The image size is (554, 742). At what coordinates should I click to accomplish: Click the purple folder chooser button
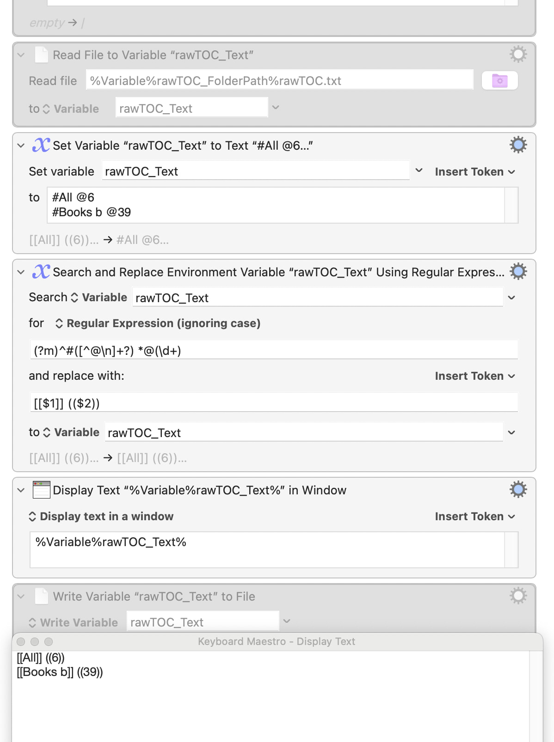point(499,81)
